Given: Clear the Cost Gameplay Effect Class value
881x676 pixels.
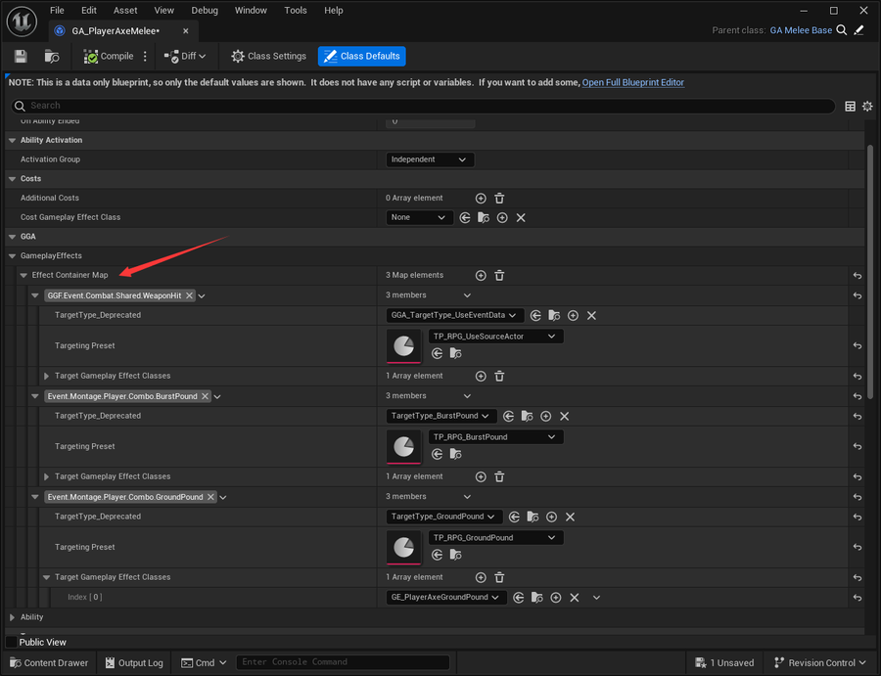Looking at the screenshot, I should click(521, 218).
